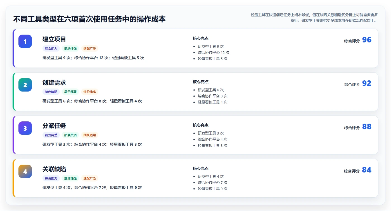Select the 落地性强 tag in 建立项目 card
Screen dimensions: 391x211
(70, 49)
